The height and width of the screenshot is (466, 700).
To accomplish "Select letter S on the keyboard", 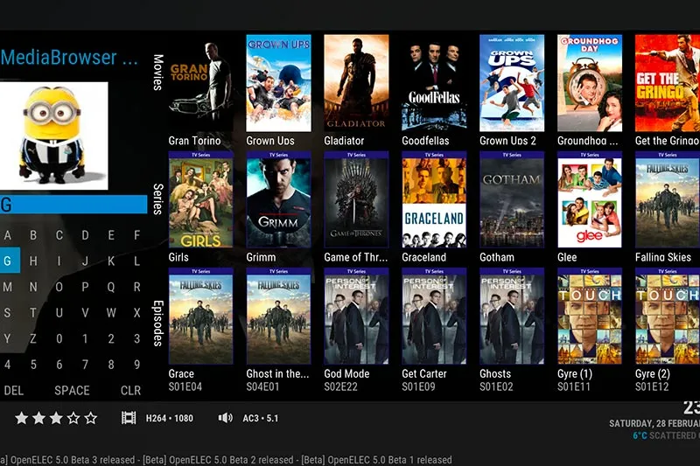I will (x=8, y=313).
